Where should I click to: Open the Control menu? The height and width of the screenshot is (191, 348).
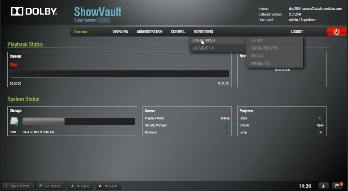pyautogui.click(x=178, y=32)
